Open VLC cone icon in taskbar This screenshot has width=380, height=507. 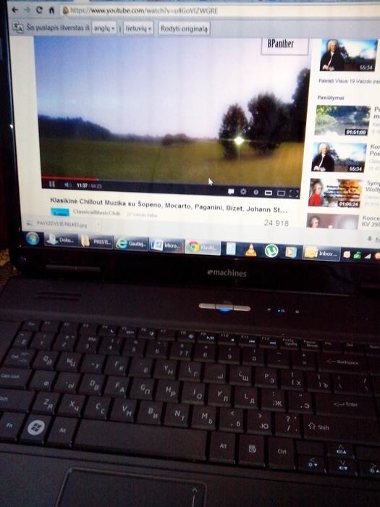[250, 251]
